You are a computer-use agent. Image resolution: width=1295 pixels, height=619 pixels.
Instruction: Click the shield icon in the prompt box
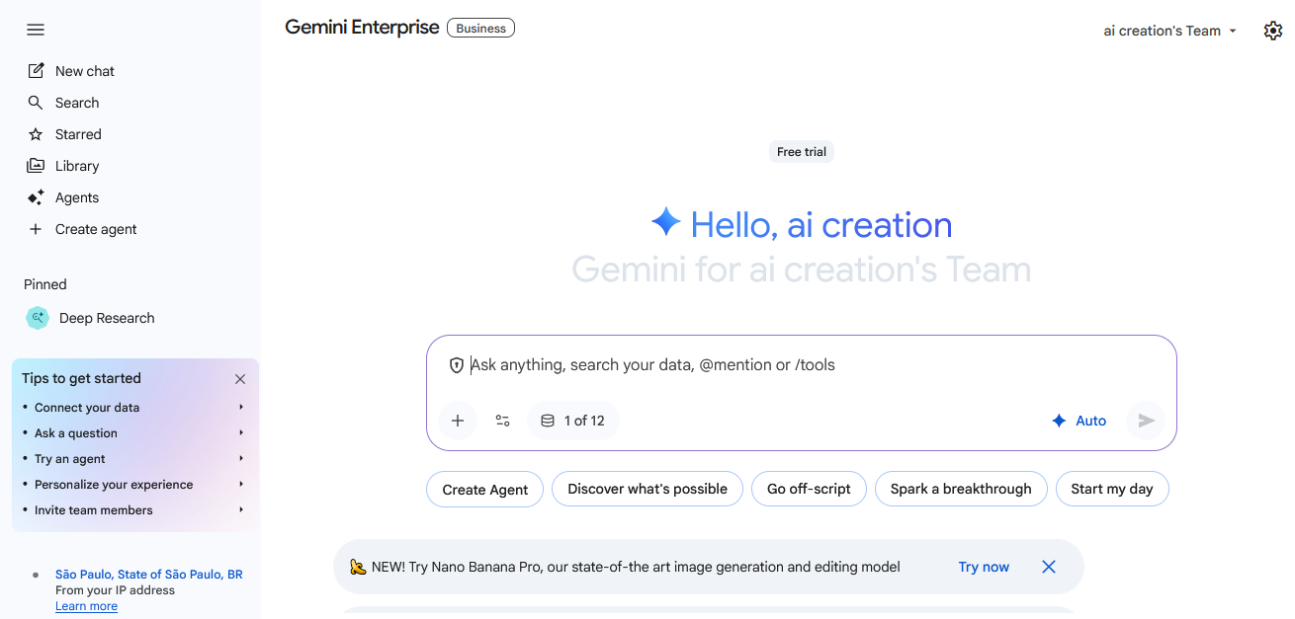457,365
